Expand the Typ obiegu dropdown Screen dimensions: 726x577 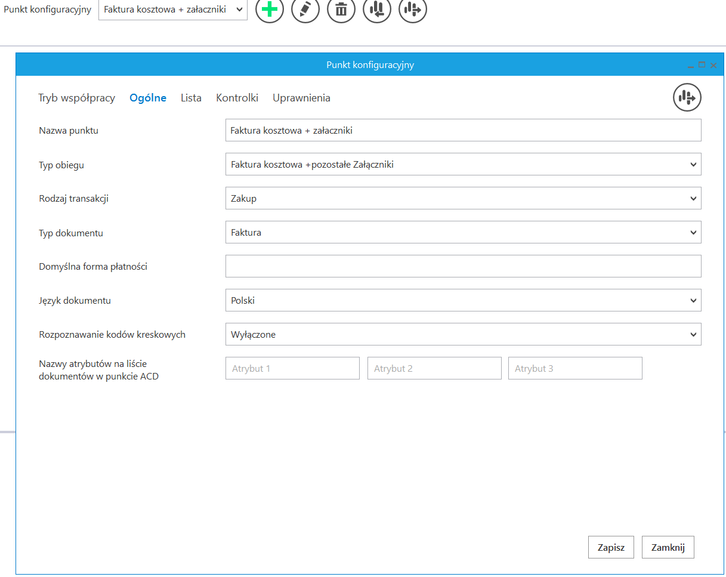click(x=463, y=165)
